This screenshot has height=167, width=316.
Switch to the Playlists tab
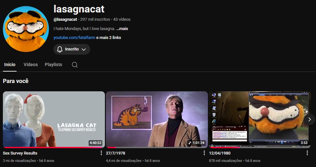(x=53, y=65)
